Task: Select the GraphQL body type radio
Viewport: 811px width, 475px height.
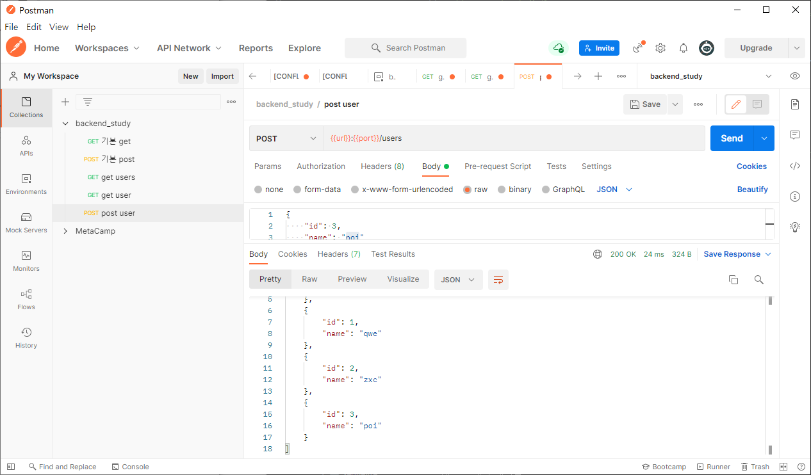Action: point(546,189)
